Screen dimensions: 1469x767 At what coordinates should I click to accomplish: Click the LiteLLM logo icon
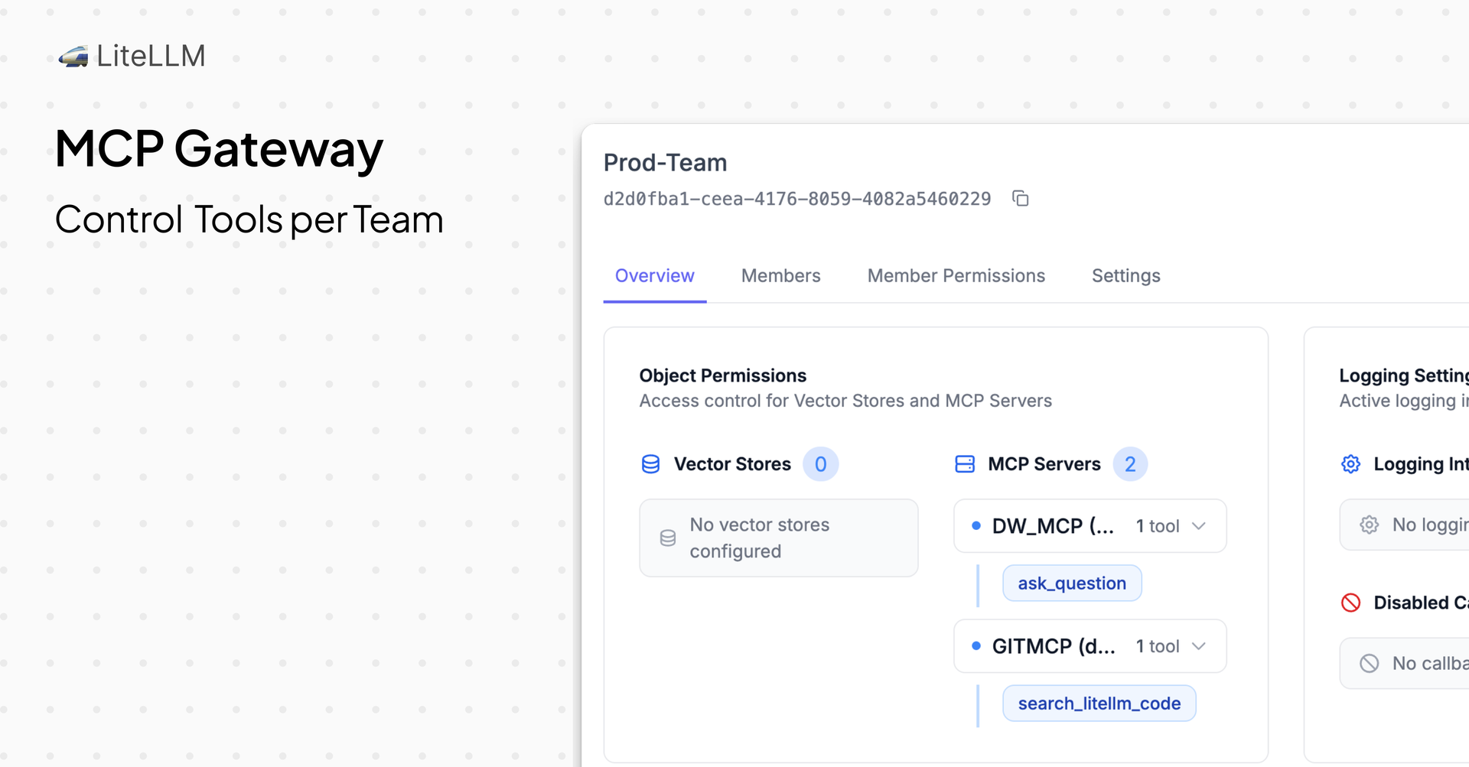point(73,55)
